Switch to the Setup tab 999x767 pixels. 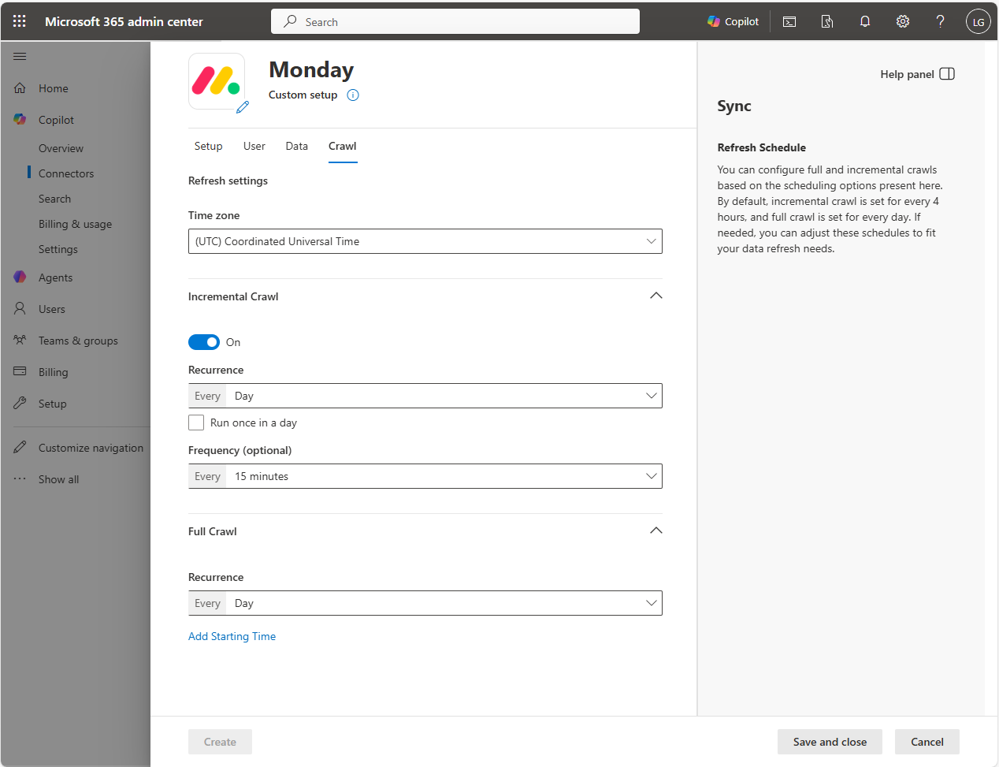click(x=209, y=146)
